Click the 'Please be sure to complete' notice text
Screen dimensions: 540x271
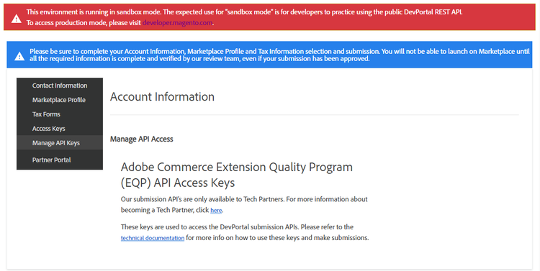point(279,55)
